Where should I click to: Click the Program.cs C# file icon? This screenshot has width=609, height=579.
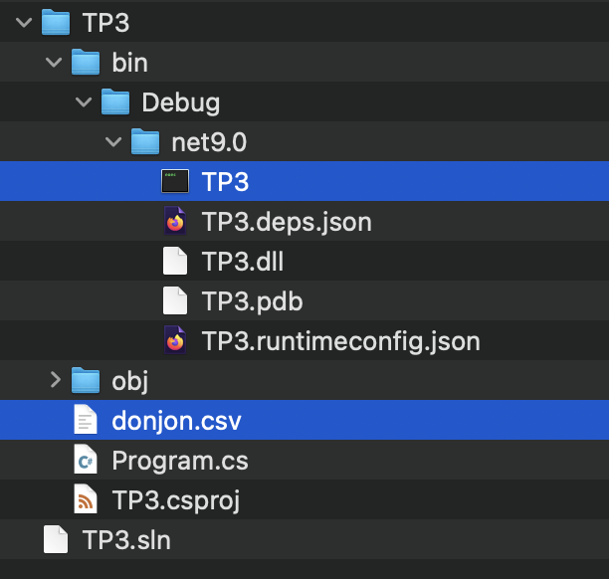pyautogui.click(x=87, y=461)
